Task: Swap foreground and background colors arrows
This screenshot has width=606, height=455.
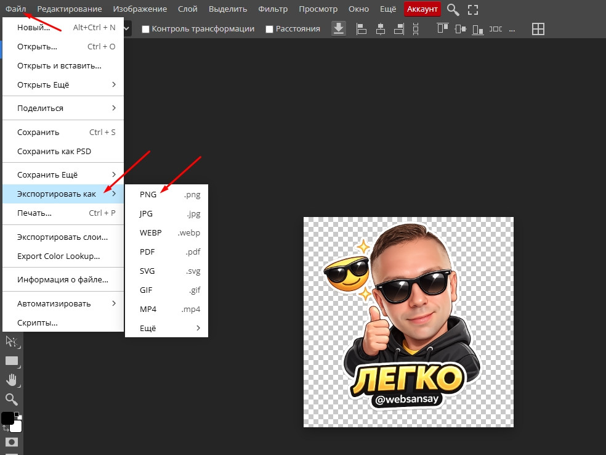Action: [x=6, y=428]
